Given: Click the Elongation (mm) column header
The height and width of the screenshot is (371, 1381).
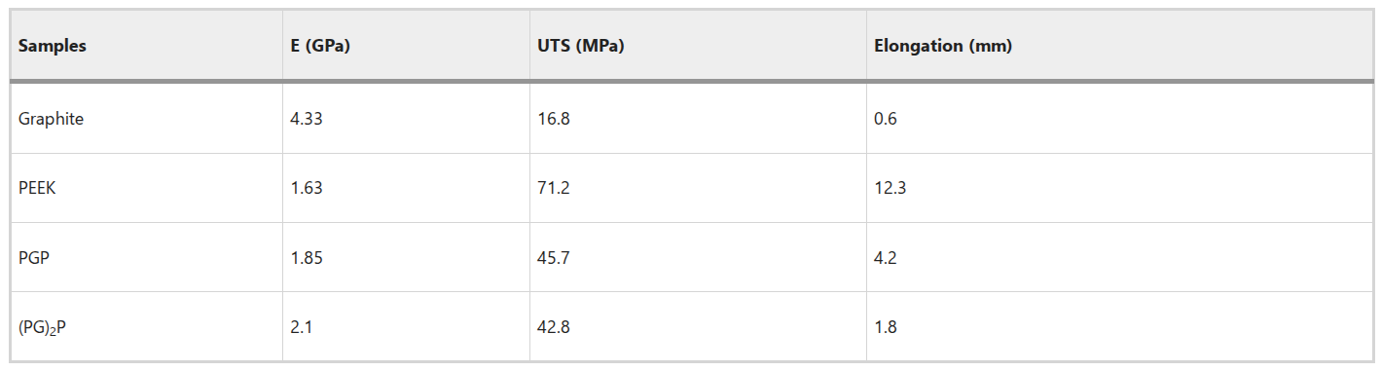Looking at the screenshot, I should point(942,46).
